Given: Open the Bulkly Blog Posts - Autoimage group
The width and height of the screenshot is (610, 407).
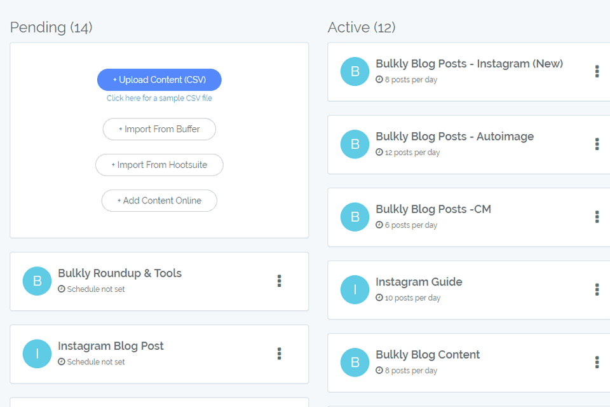Looking at the screenshot, I should tap(454, 137).
